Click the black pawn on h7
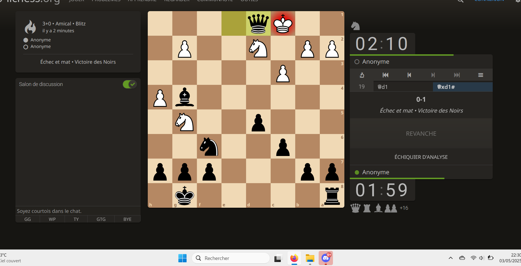 pos(160,171)
